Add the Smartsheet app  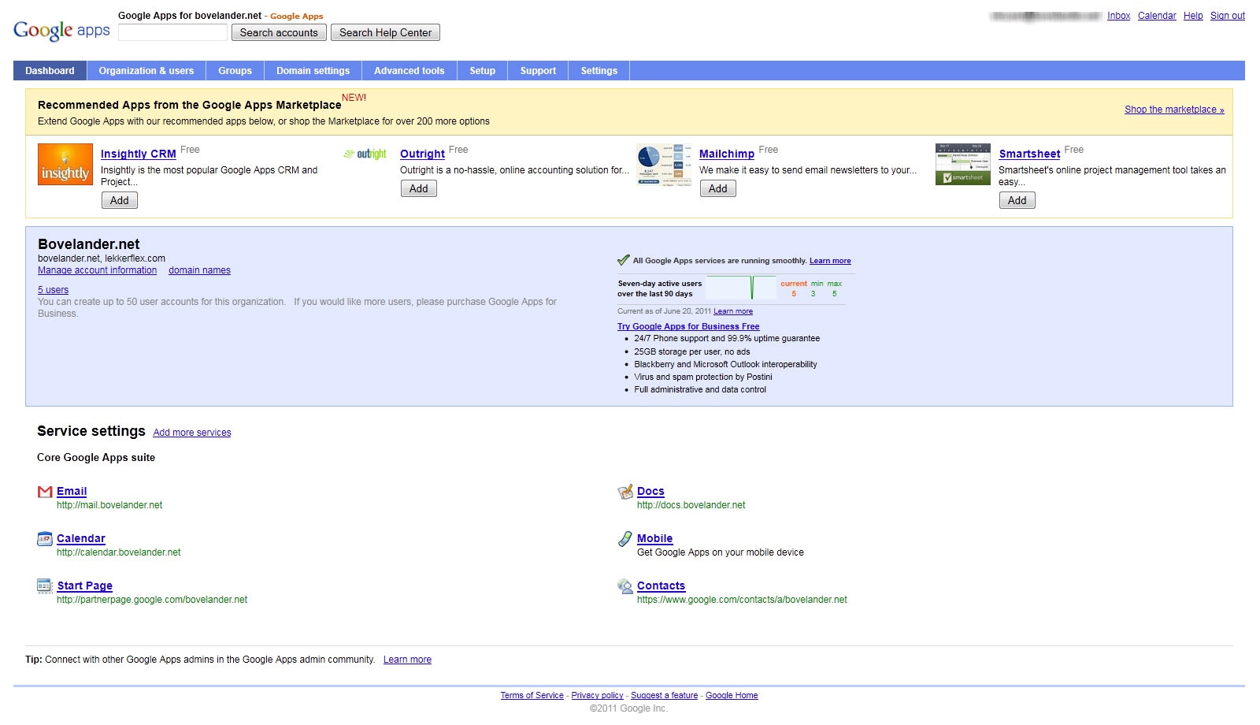pyautogui.click(x=1017, y=200)
